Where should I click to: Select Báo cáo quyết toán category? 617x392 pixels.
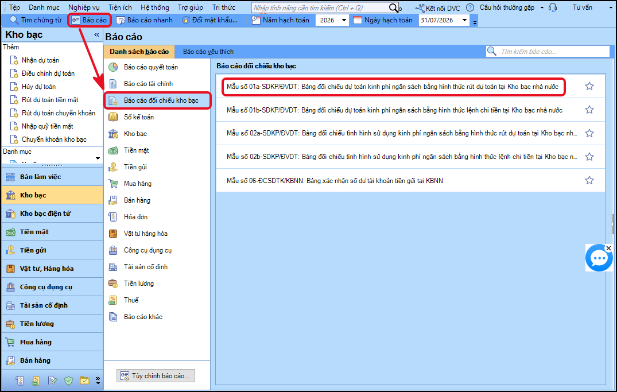coord(157,67)
